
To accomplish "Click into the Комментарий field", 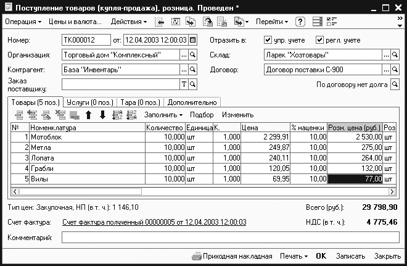I will click(x=230, y=238).
